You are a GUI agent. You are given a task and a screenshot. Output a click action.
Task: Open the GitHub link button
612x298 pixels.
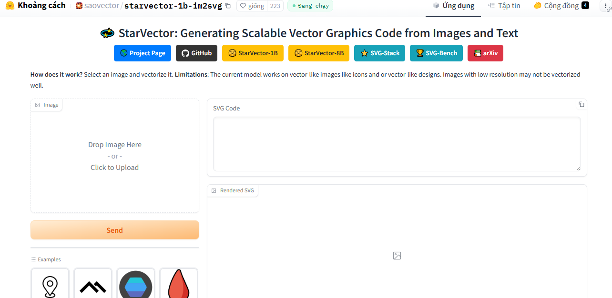(x=196, y=53)
